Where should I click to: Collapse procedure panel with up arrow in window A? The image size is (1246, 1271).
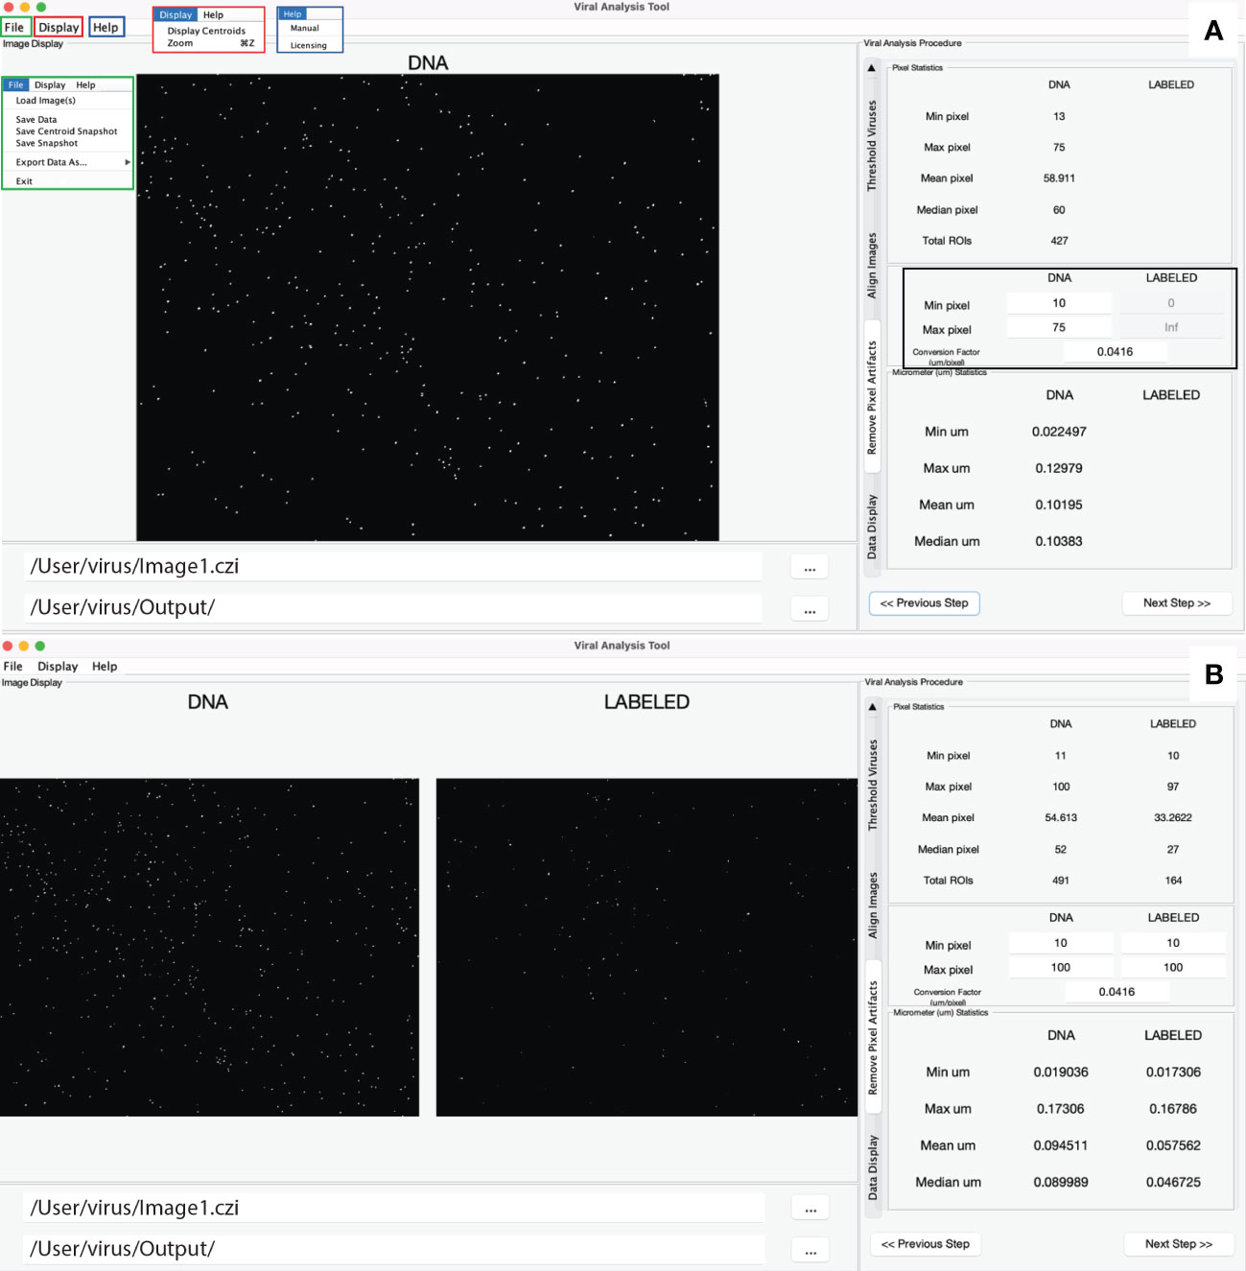[872, 68]
